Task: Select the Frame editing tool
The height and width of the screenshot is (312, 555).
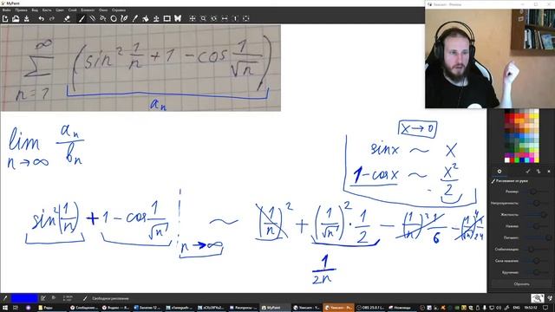Action: pos(167,18)
